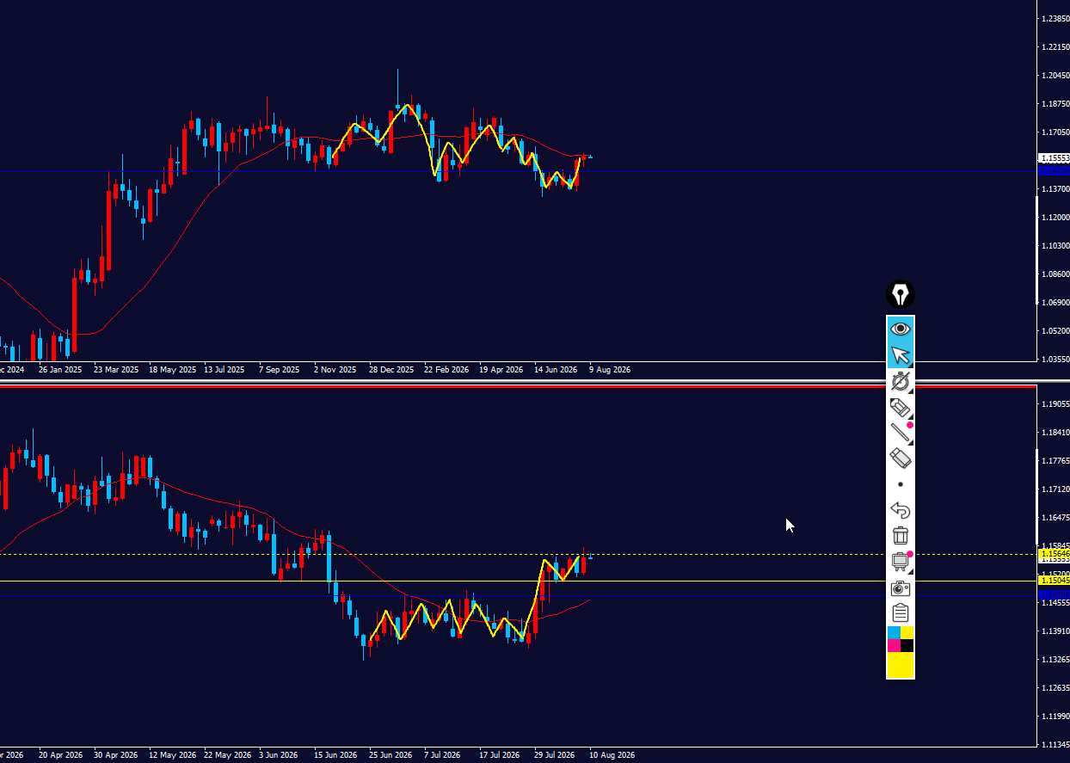Open the Epic Pen nib logo menu
The height and width of the screenshot is (763, 1070).
pyautogui.click(x=901, y=295)
